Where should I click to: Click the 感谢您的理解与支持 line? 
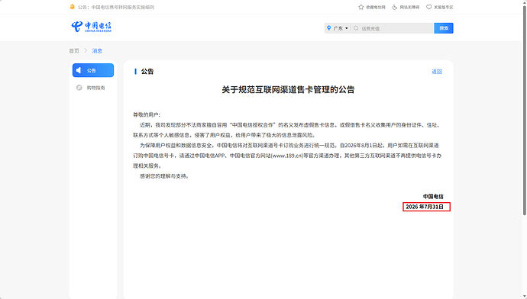[x=164, y=176]
